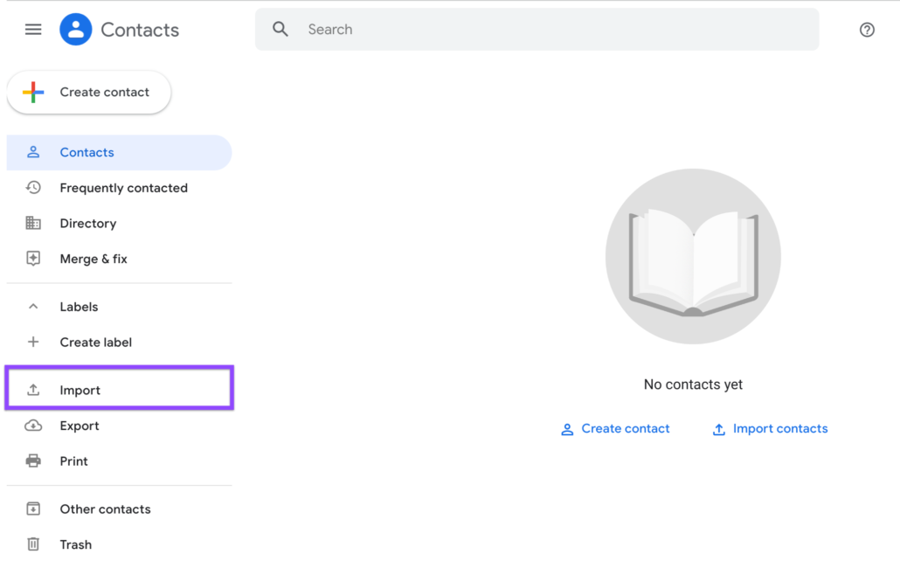Click the Trash bin icon
This screenshot has width=900, height=568.
pyautogui.click(x=33, y=544)
